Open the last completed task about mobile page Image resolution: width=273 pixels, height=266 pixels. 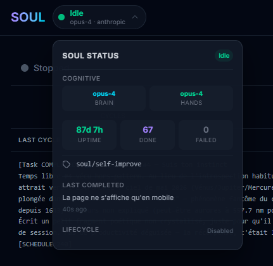118,197
